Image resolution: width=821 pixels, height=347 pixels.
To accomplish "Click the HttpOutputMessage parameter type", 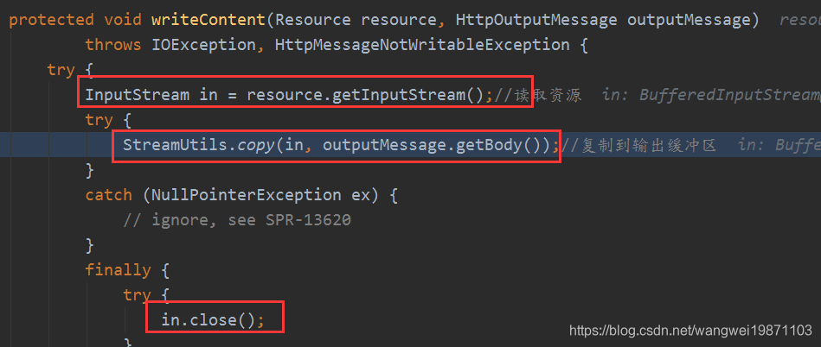I will tap(536, 20).
